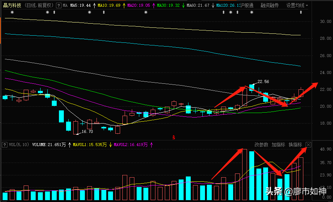
Task: Click asterisk marker above the 22.56 candle
Action: point(252,12)
